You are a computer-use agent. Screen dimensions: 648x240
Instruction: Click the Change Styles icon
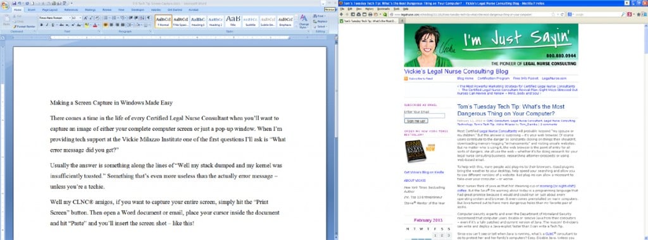pyautogui.click(x=304, y=21)
